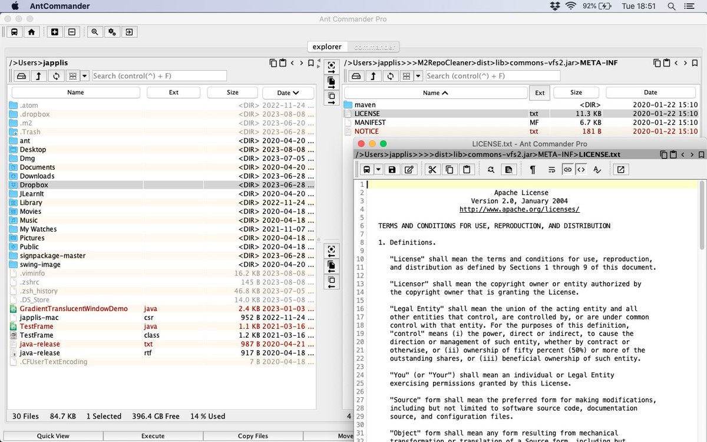Focus the right pane search field
This screenshot has width=707, height=442.
493,76
